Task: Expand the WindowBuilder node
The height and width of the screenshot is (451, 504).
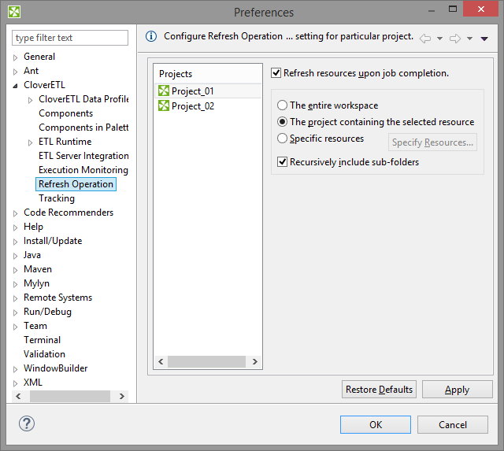Action: (x=15, y=369)
